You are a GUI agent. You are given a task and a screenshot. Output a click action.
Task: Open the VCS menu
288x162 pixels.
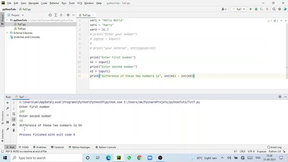[x=80, y=3]
